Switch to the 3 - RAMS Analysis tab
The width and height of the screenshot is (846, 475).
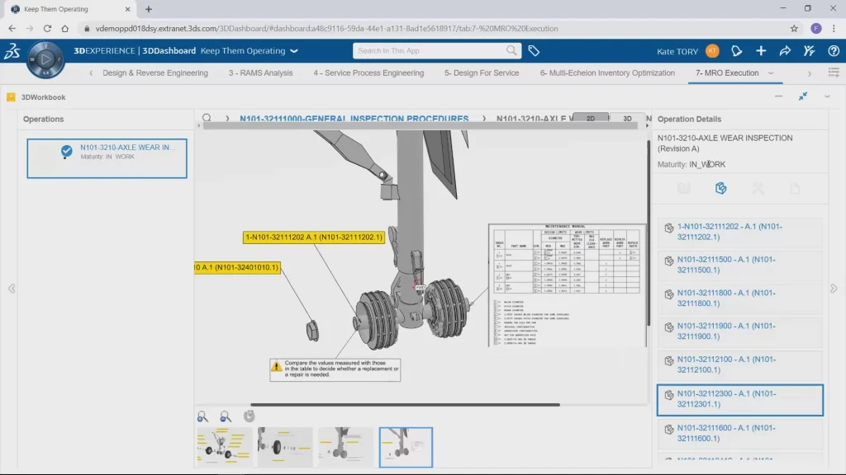click(260, 73)
